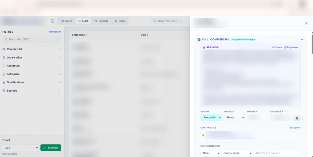Click the green Exporter button

51,148
